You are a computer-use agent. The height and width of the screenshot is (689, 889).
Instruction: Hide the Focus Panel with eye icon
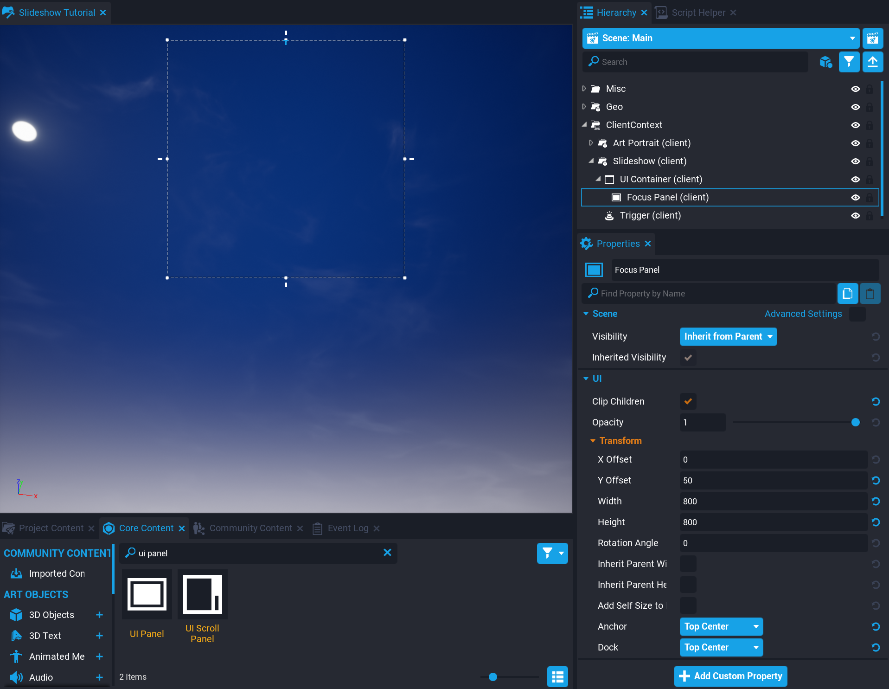click(x=855, y=197)
